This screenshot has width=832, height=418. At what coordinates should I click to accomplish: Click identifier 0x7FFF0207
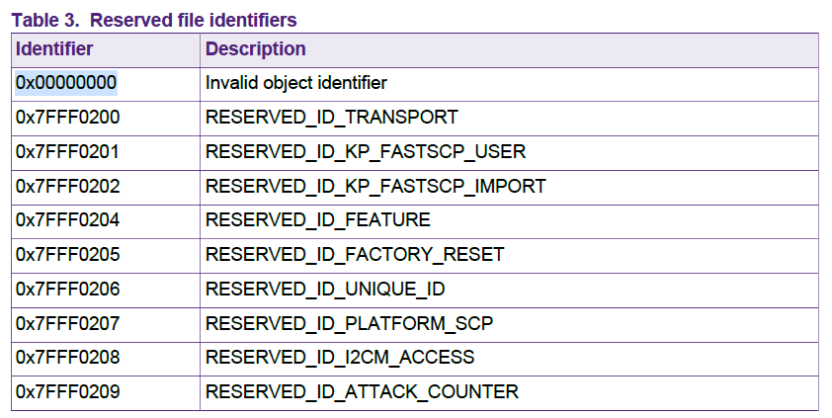point(67,323)
